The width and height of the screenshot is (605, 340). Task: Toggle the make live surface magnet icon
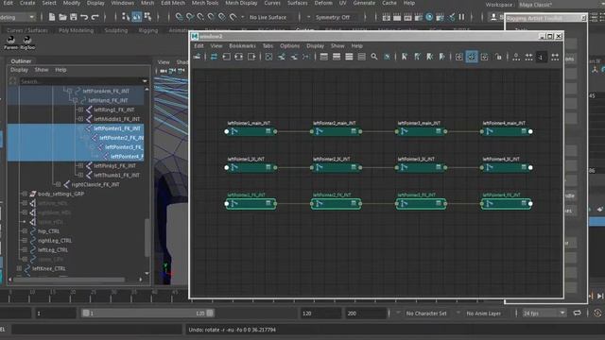pyautogui.click(x=233, y=17)
